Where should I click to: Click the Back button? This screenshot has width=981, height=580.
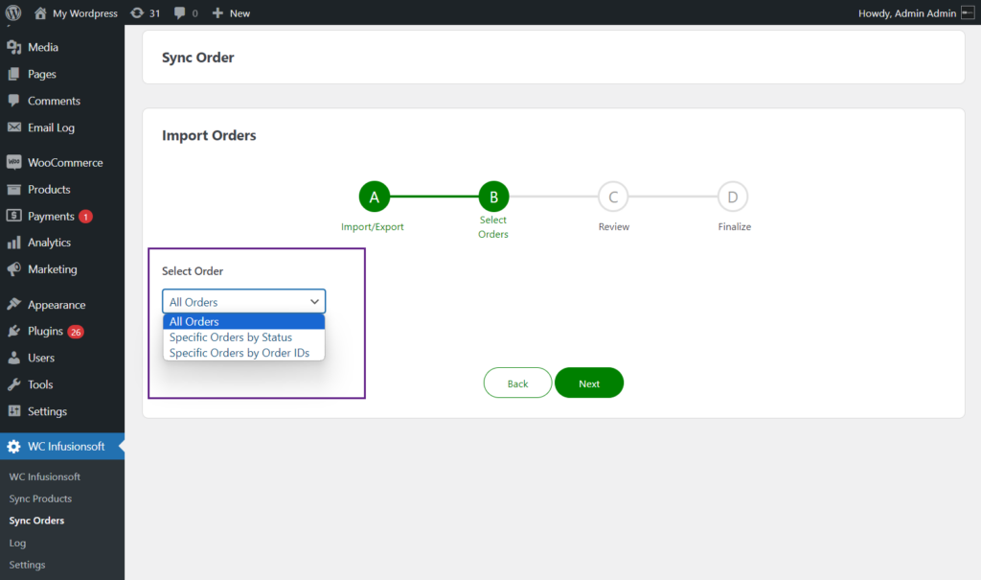point(517,383)
